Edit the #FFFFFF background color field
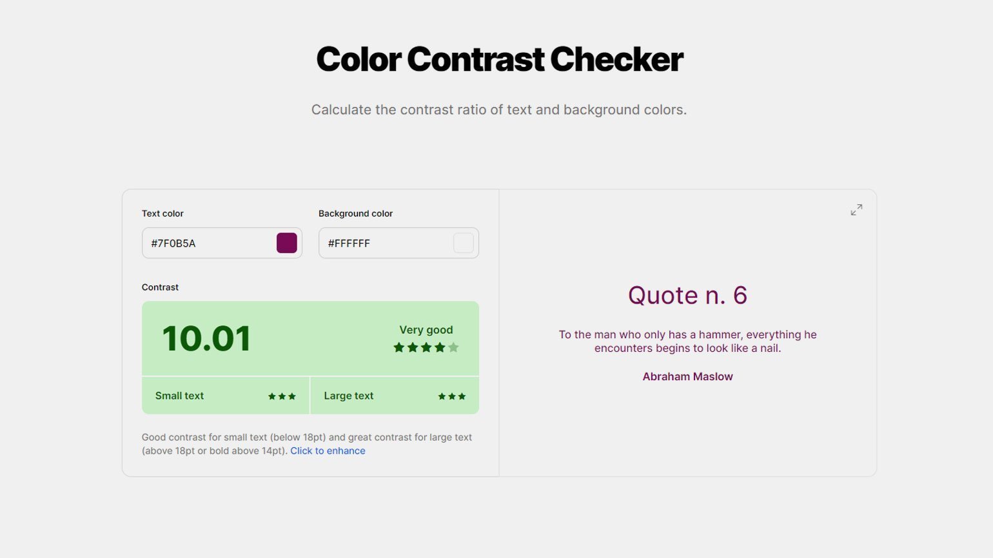This screenshot has width=993, height=558. pos(398,243)
